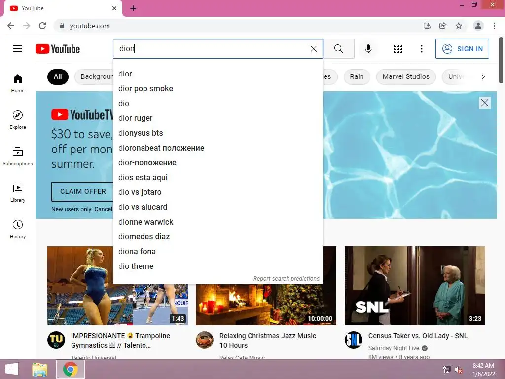Click the magnifying glass search button
The image size is (505, 379).
(x=338, y=49)
